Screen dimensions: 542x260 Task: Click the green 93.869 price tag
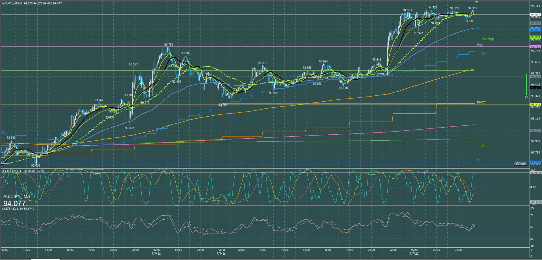click(535, 37)
